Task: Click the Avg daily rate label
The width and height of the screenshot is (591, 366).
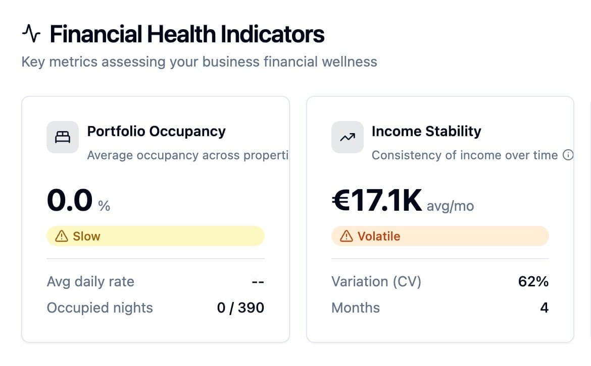Action: 90,281
